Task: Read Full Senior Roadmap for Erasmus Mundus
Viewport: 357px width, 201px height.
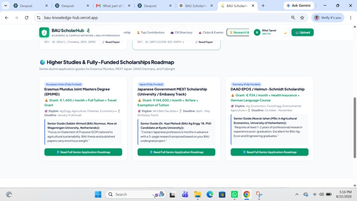Action: 83,152
